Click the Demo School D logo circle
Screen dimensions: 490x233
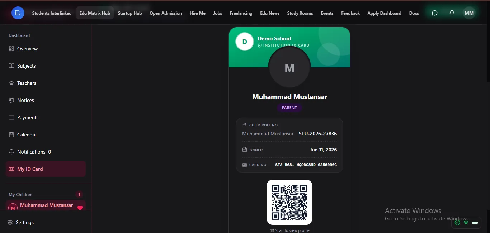(x=245, y=42)
